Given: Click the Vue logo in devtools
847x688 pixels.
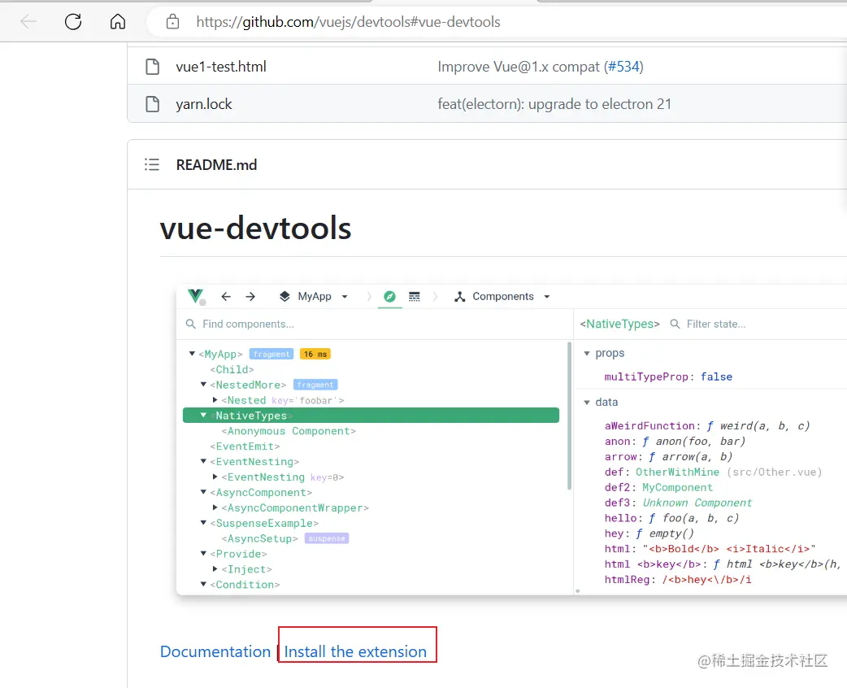Looking at the screenshot, I should tap(196, 296).
